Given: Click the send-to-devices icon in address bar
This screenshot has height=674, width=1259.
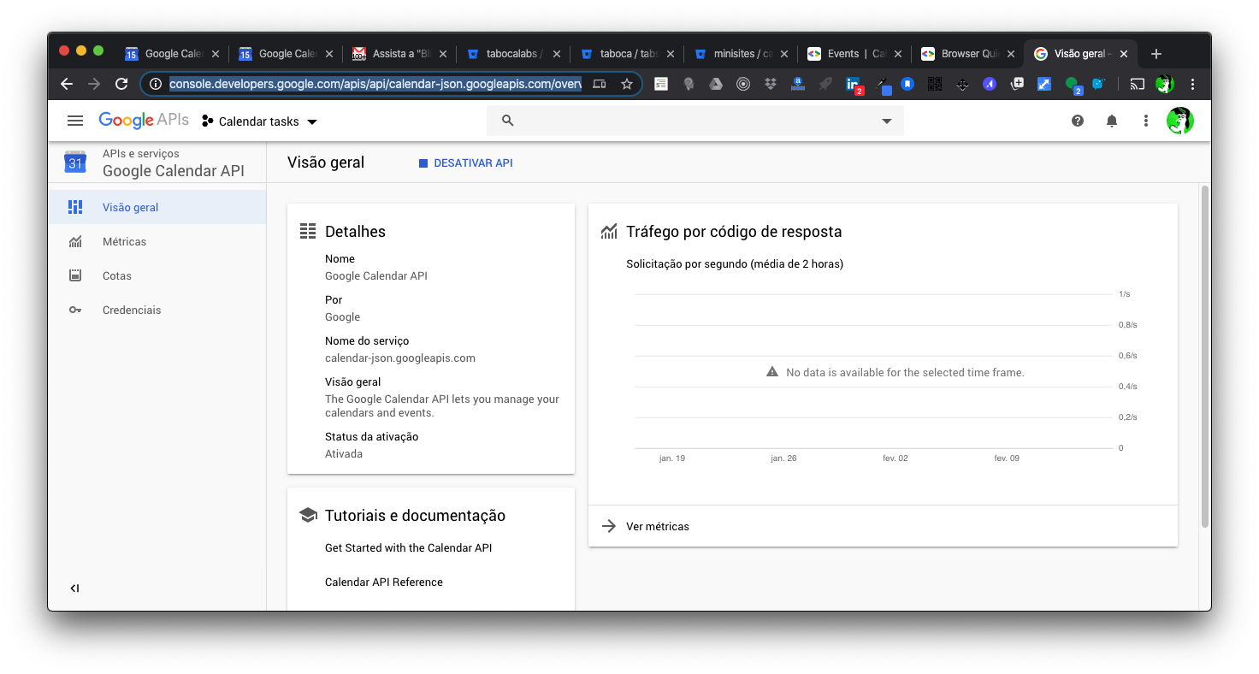Looking at the screenshot, I should 600,84.
